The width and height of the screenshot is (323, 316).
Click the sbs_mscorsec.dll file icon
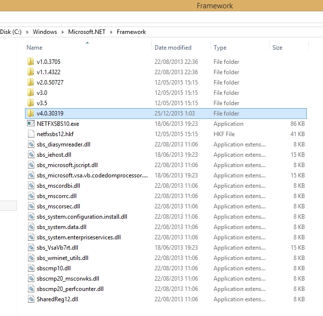[x=31, y=206]
